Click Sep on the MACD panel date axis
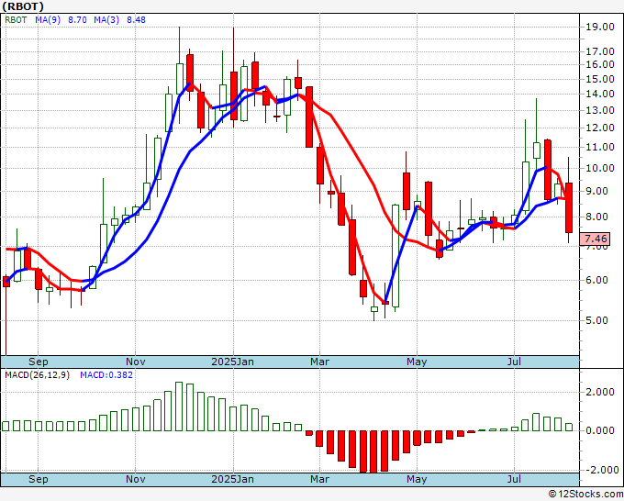This screenshot has width=624, height=501. click(39, 479)
